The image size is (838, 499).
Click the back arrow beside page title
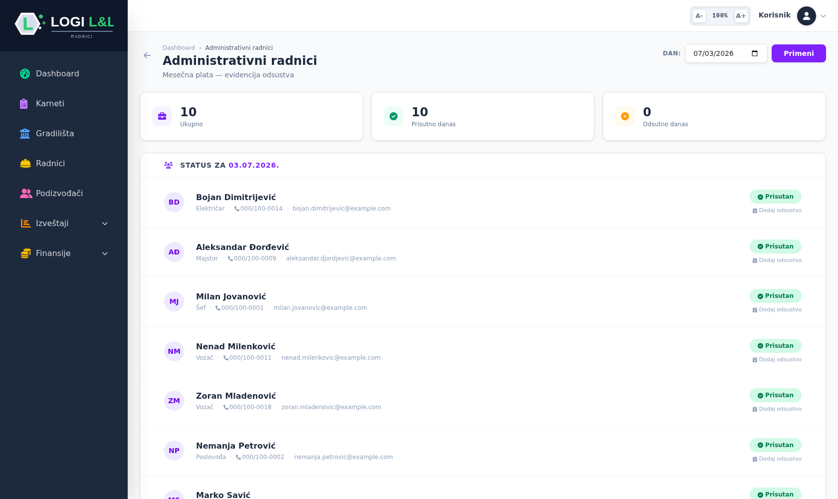147,55
